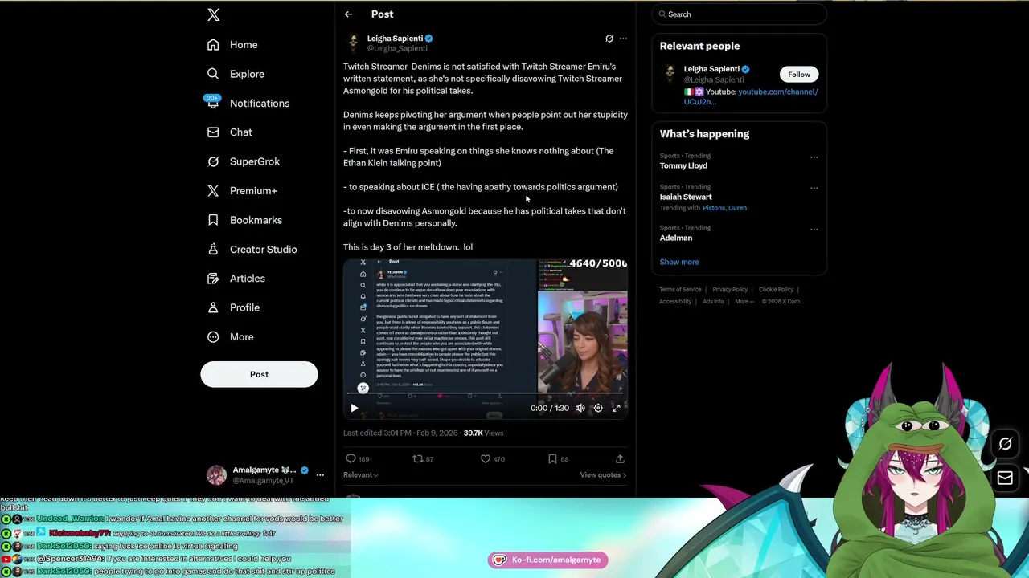Click the Grok icon on the post

[609, 39]
